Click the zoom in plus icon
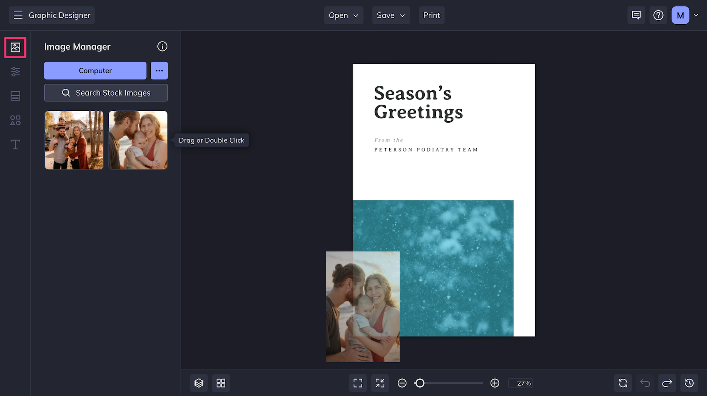707x396 pixels. pos(495,383)
